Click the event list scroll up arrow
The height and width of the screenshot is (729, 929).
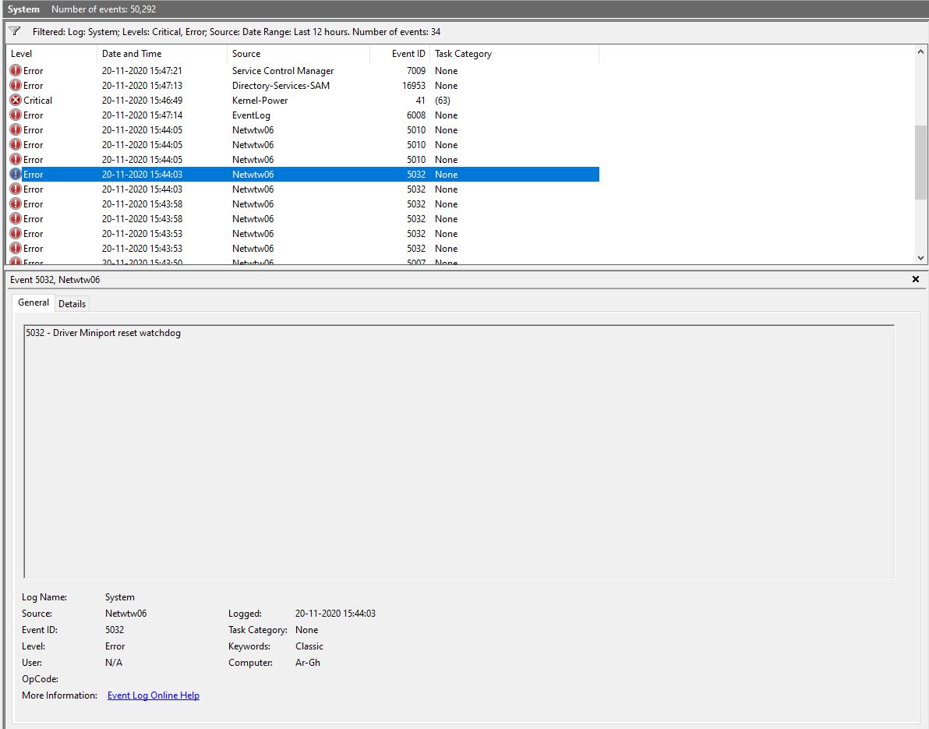[x=920, y=52]
